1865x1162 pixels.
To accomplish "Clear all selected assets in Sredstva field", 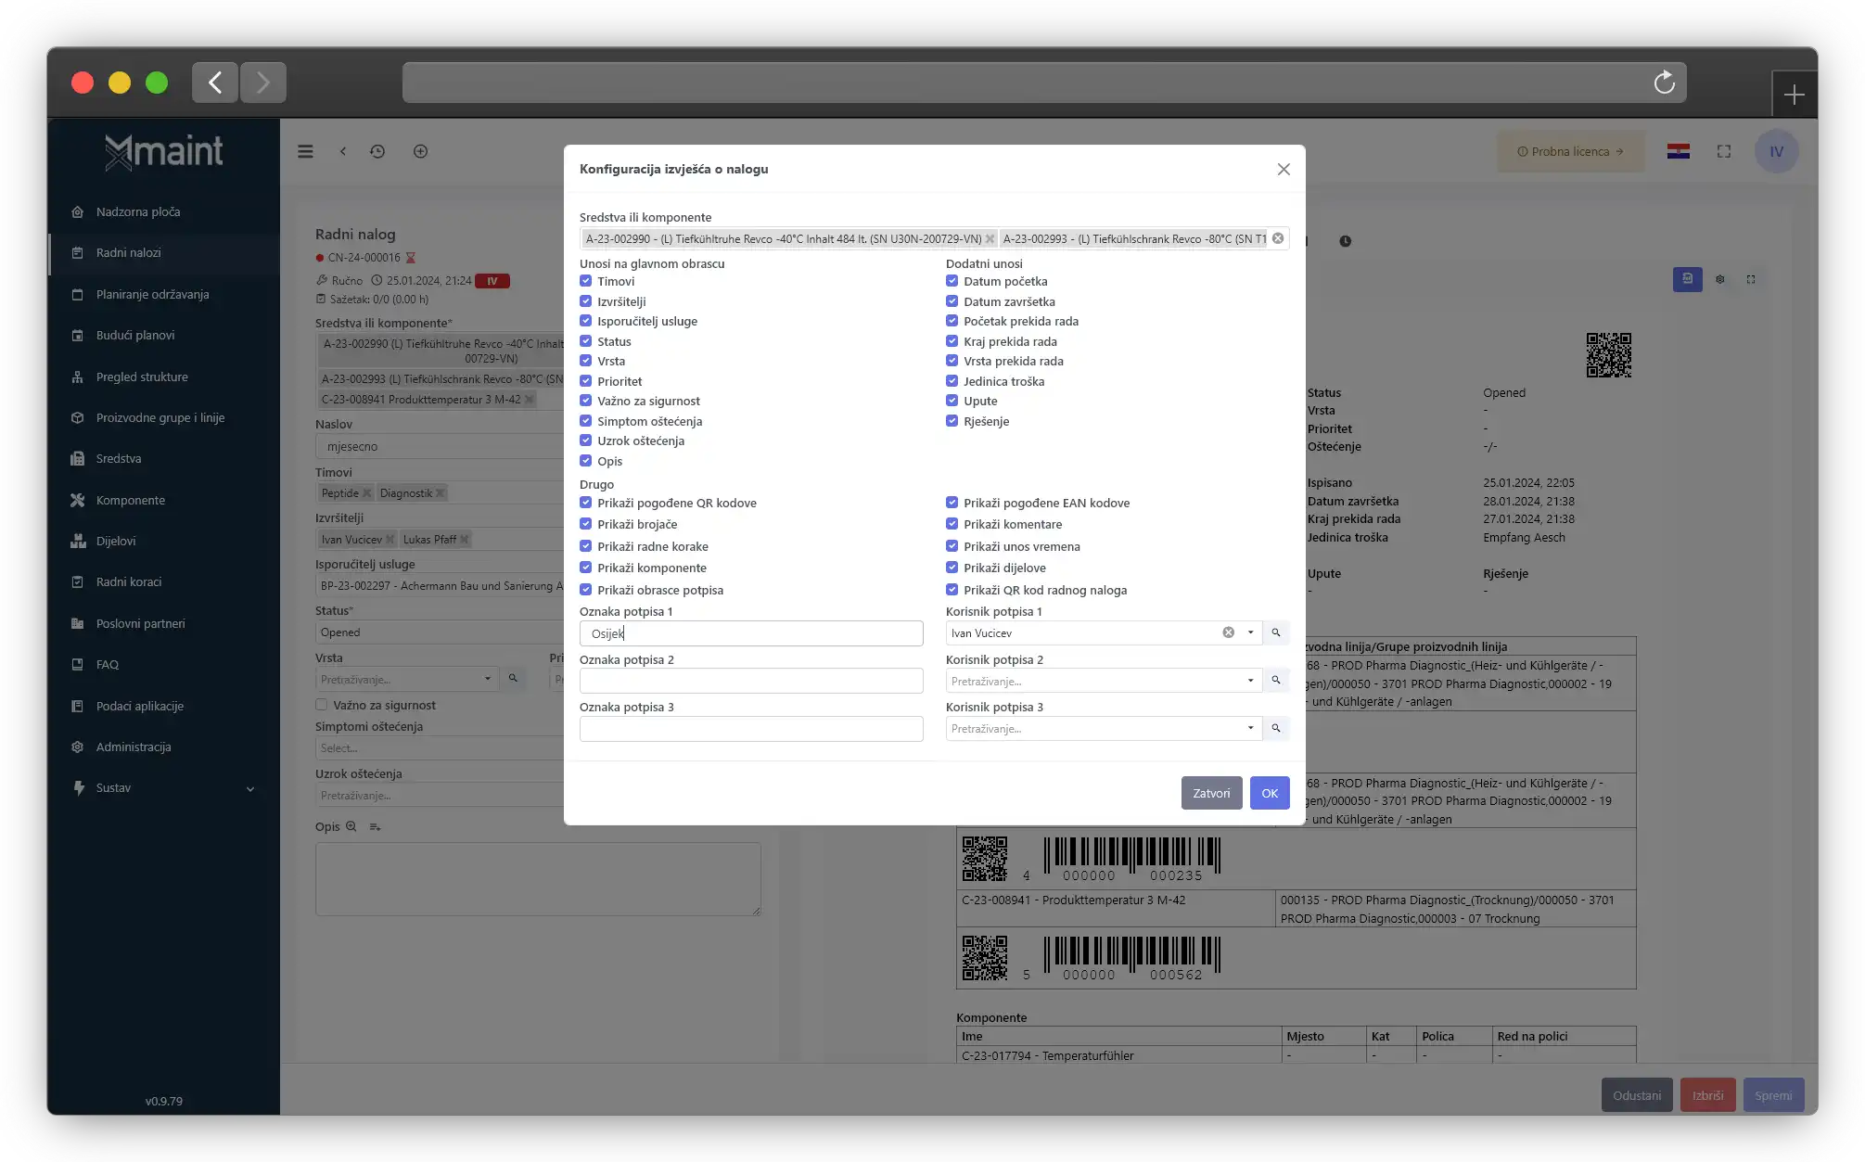I will click(x=1278, y=238).
